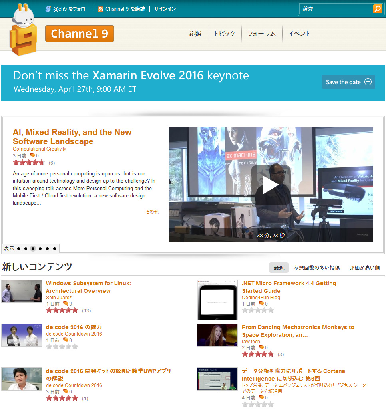Open de:code 開発キット post thumbnail
The width and height of the screenshot is (386, 411).
coord(22,379)
